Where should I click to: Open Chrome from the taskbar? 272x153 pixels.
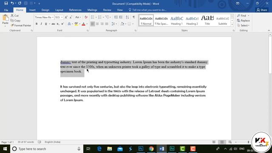coord(151,149)
